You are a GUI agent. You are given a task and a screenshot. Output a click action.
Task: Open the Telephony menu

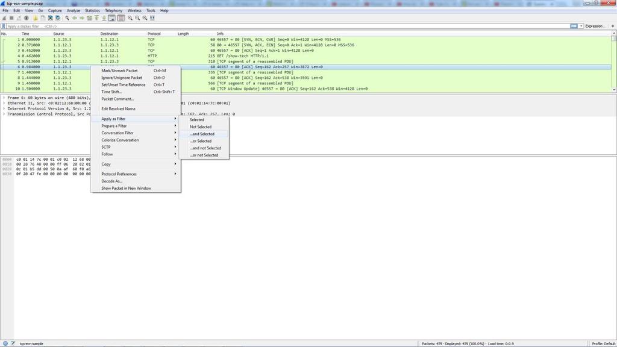click(114, 11)
